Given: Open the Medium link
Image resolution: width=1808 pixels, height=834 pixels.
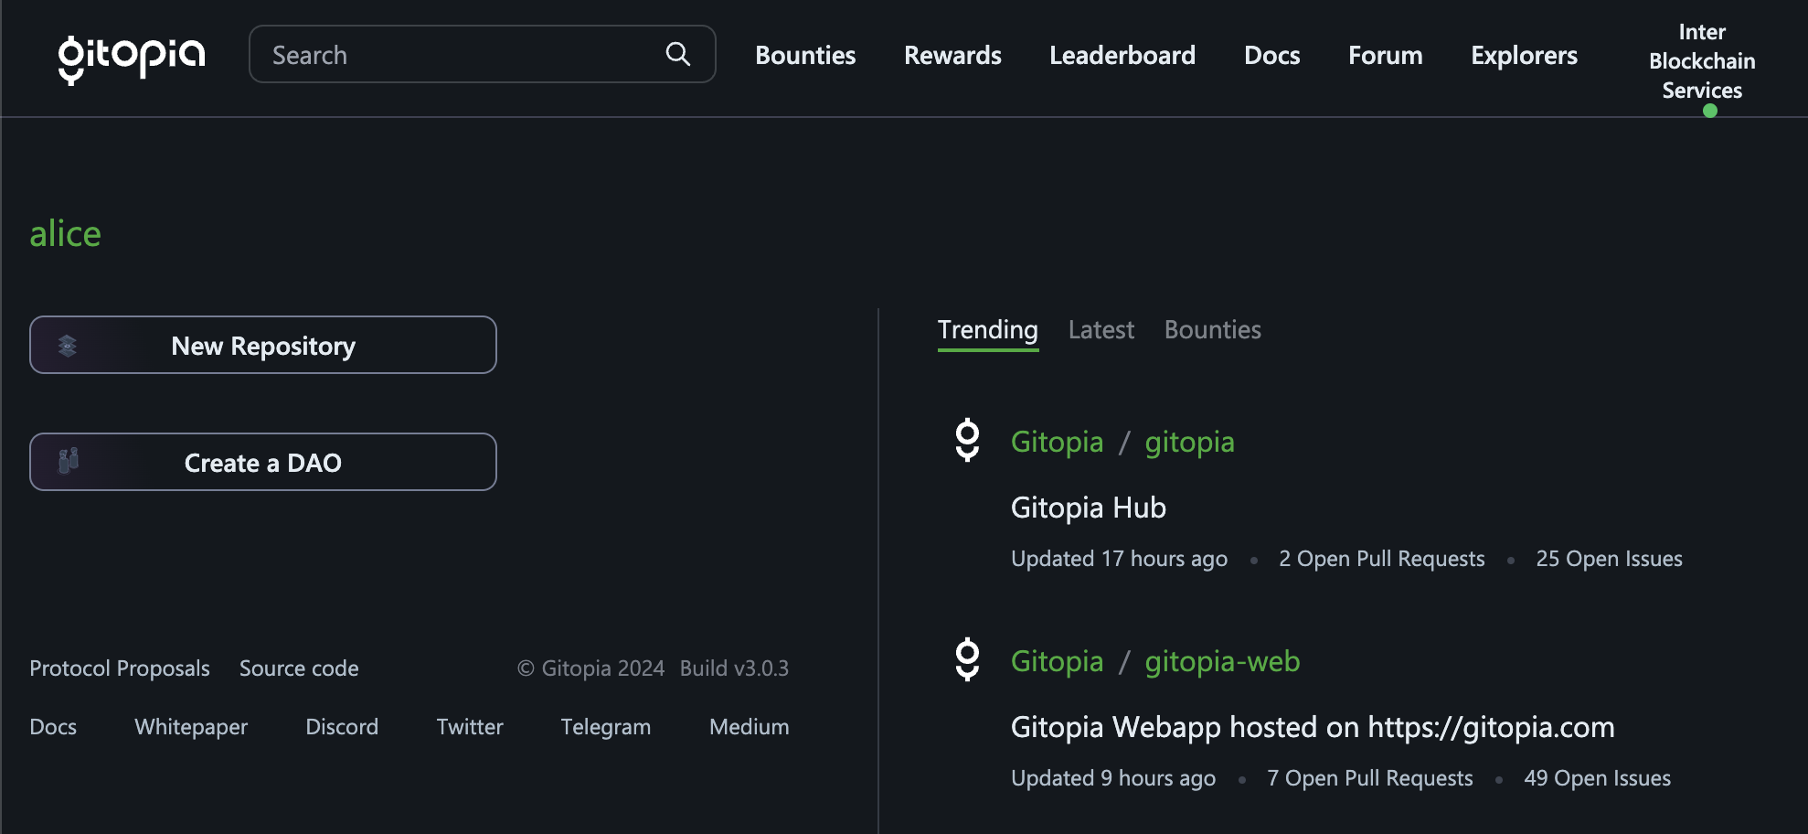Looking at the screenshot, I should pos(750,727).
